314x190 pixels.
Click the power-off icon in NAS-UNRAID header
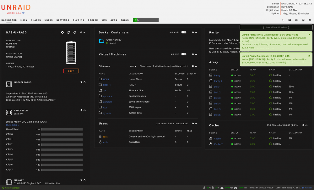(x=75, y=32)
